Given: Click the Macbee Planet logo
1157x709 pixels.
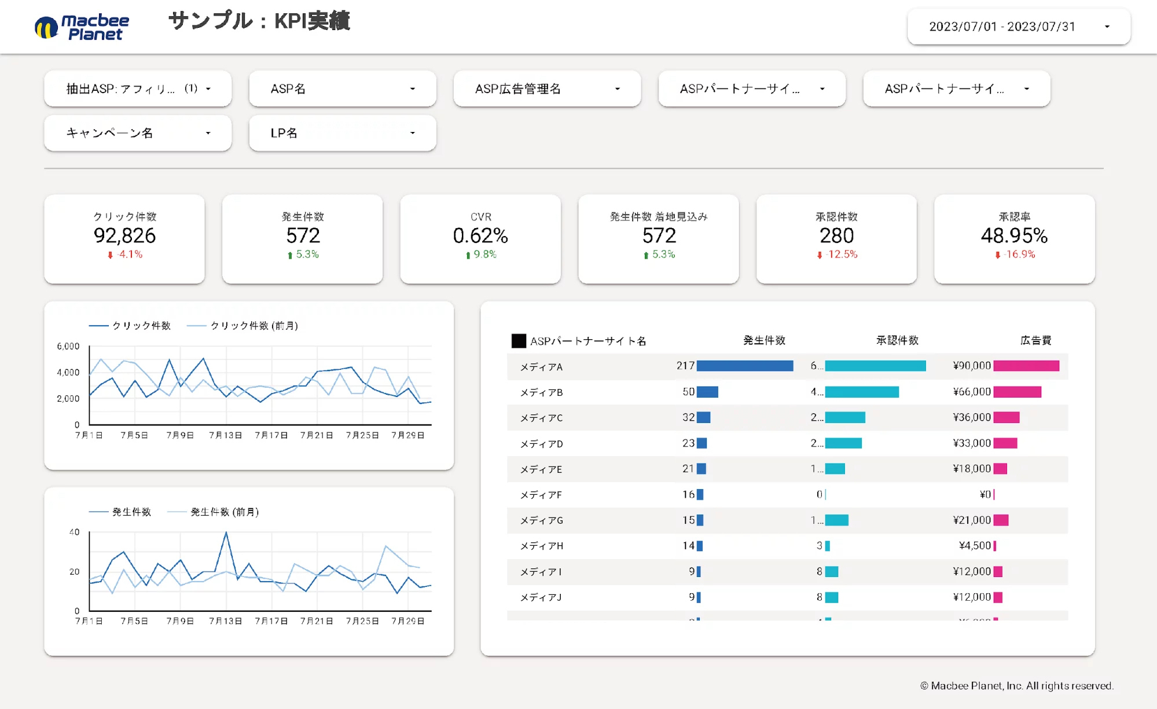Looking at the screenshot, I should tap(82, 27).
